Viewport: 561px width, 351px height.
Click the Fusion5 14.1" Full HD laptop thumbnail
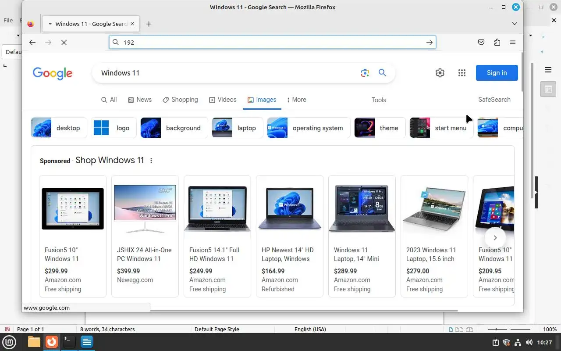pos(217,209)
